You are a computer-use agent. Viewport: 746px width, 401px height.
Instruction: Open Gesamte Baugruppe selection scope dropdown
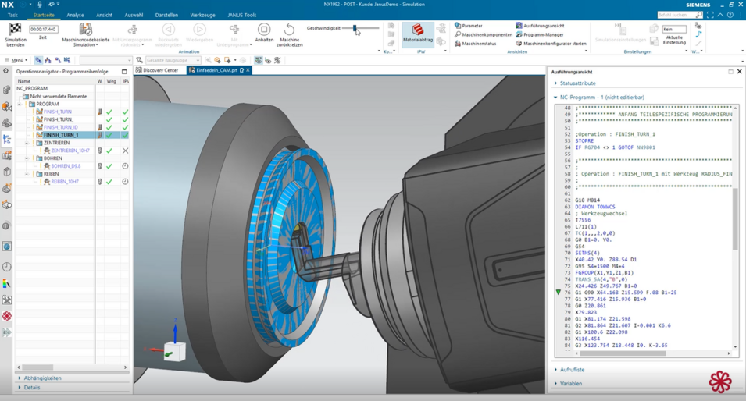172,60
